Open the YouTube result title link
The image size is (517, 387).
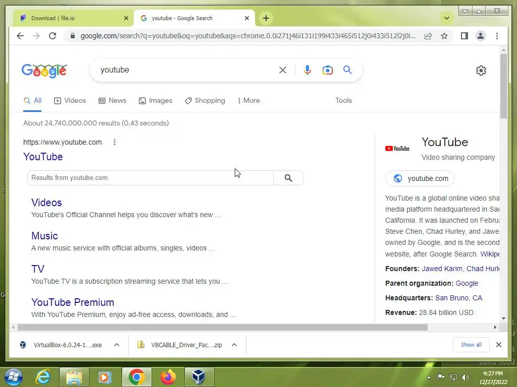[43, 157]
